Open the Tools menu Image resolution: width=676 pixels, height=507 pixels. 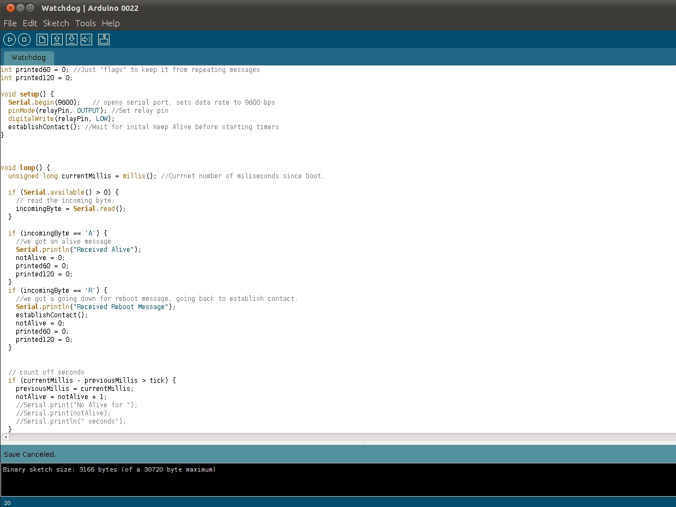[86, 23]
